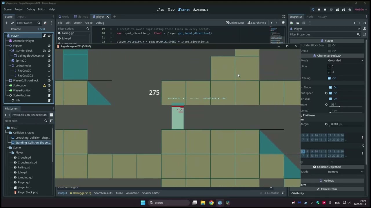Open the StateMachine node's script

pos(49,95)
